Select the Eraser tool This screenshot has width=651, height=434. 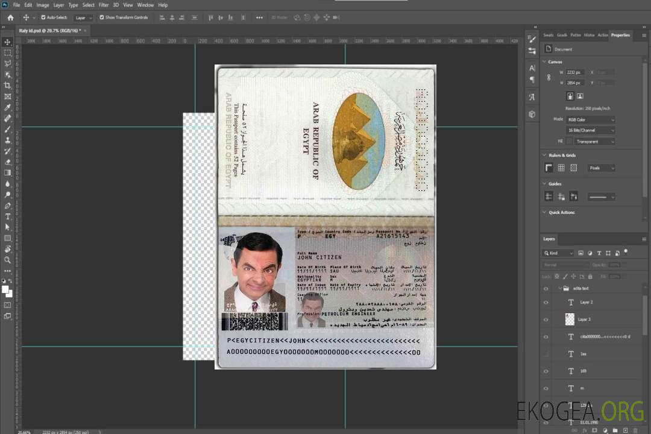tap(7, 162)
